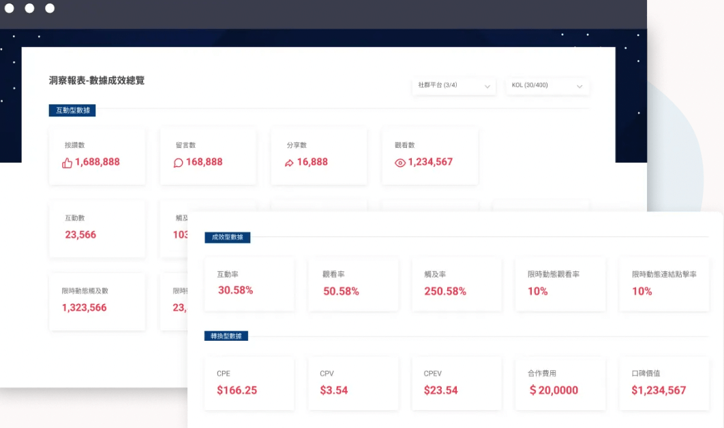Select the 轉換型數據 section tag

pos(226,336)
